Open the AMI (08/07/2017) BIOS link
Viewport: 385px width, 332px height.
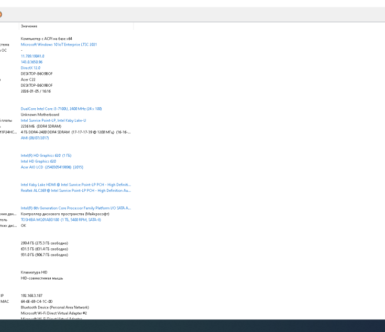(36, 138)
